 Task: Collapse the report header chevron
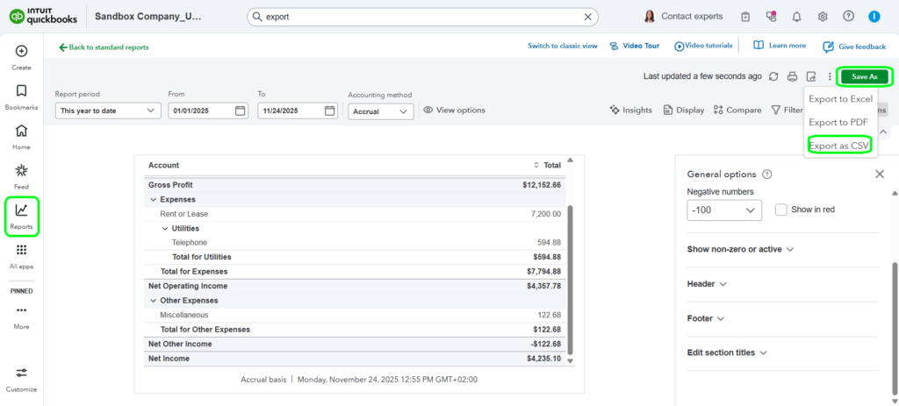coord(883,132)
